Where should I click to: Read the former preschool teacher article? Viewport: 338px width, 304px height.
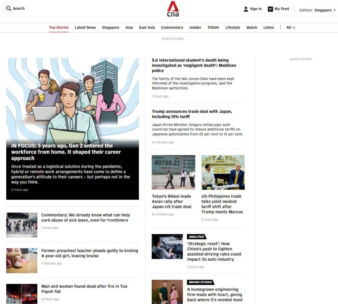point(89,253)
